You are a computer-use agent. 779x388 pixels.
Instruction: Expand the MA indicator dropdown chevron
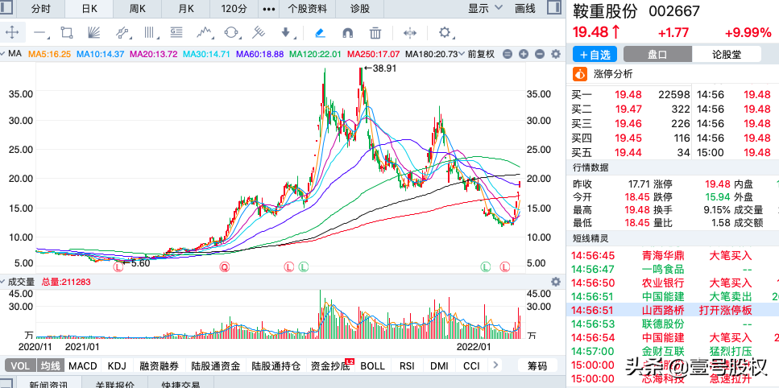[x=4, y=54]
